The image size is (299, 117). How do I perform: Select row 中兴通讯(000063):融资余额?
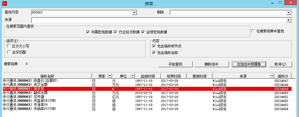point(147,93)
